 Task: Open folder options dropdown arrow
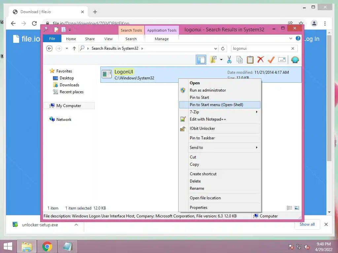click(x=221, y=60)
